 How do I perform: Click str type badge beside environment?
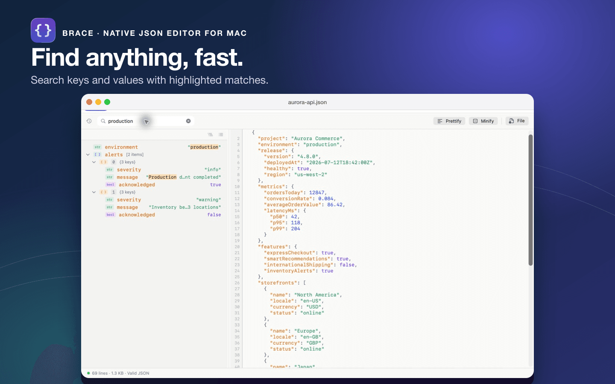(97, 147)
